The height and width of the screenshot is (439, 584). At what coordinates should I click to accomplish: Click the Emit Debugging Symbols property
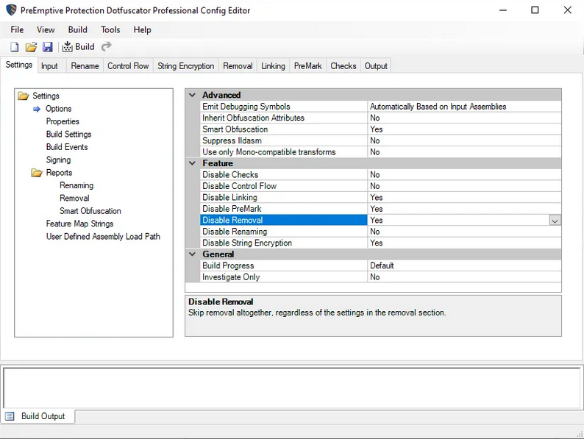(x=284, y=107)
